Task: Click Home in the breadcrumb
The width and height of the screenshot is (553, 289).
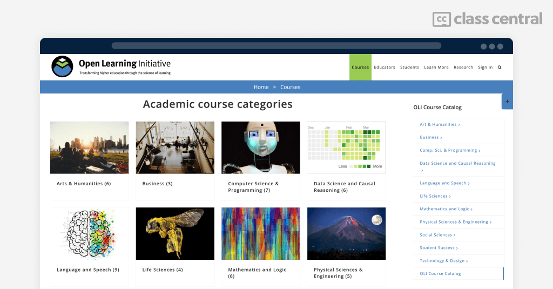Action: click(261, 87)
